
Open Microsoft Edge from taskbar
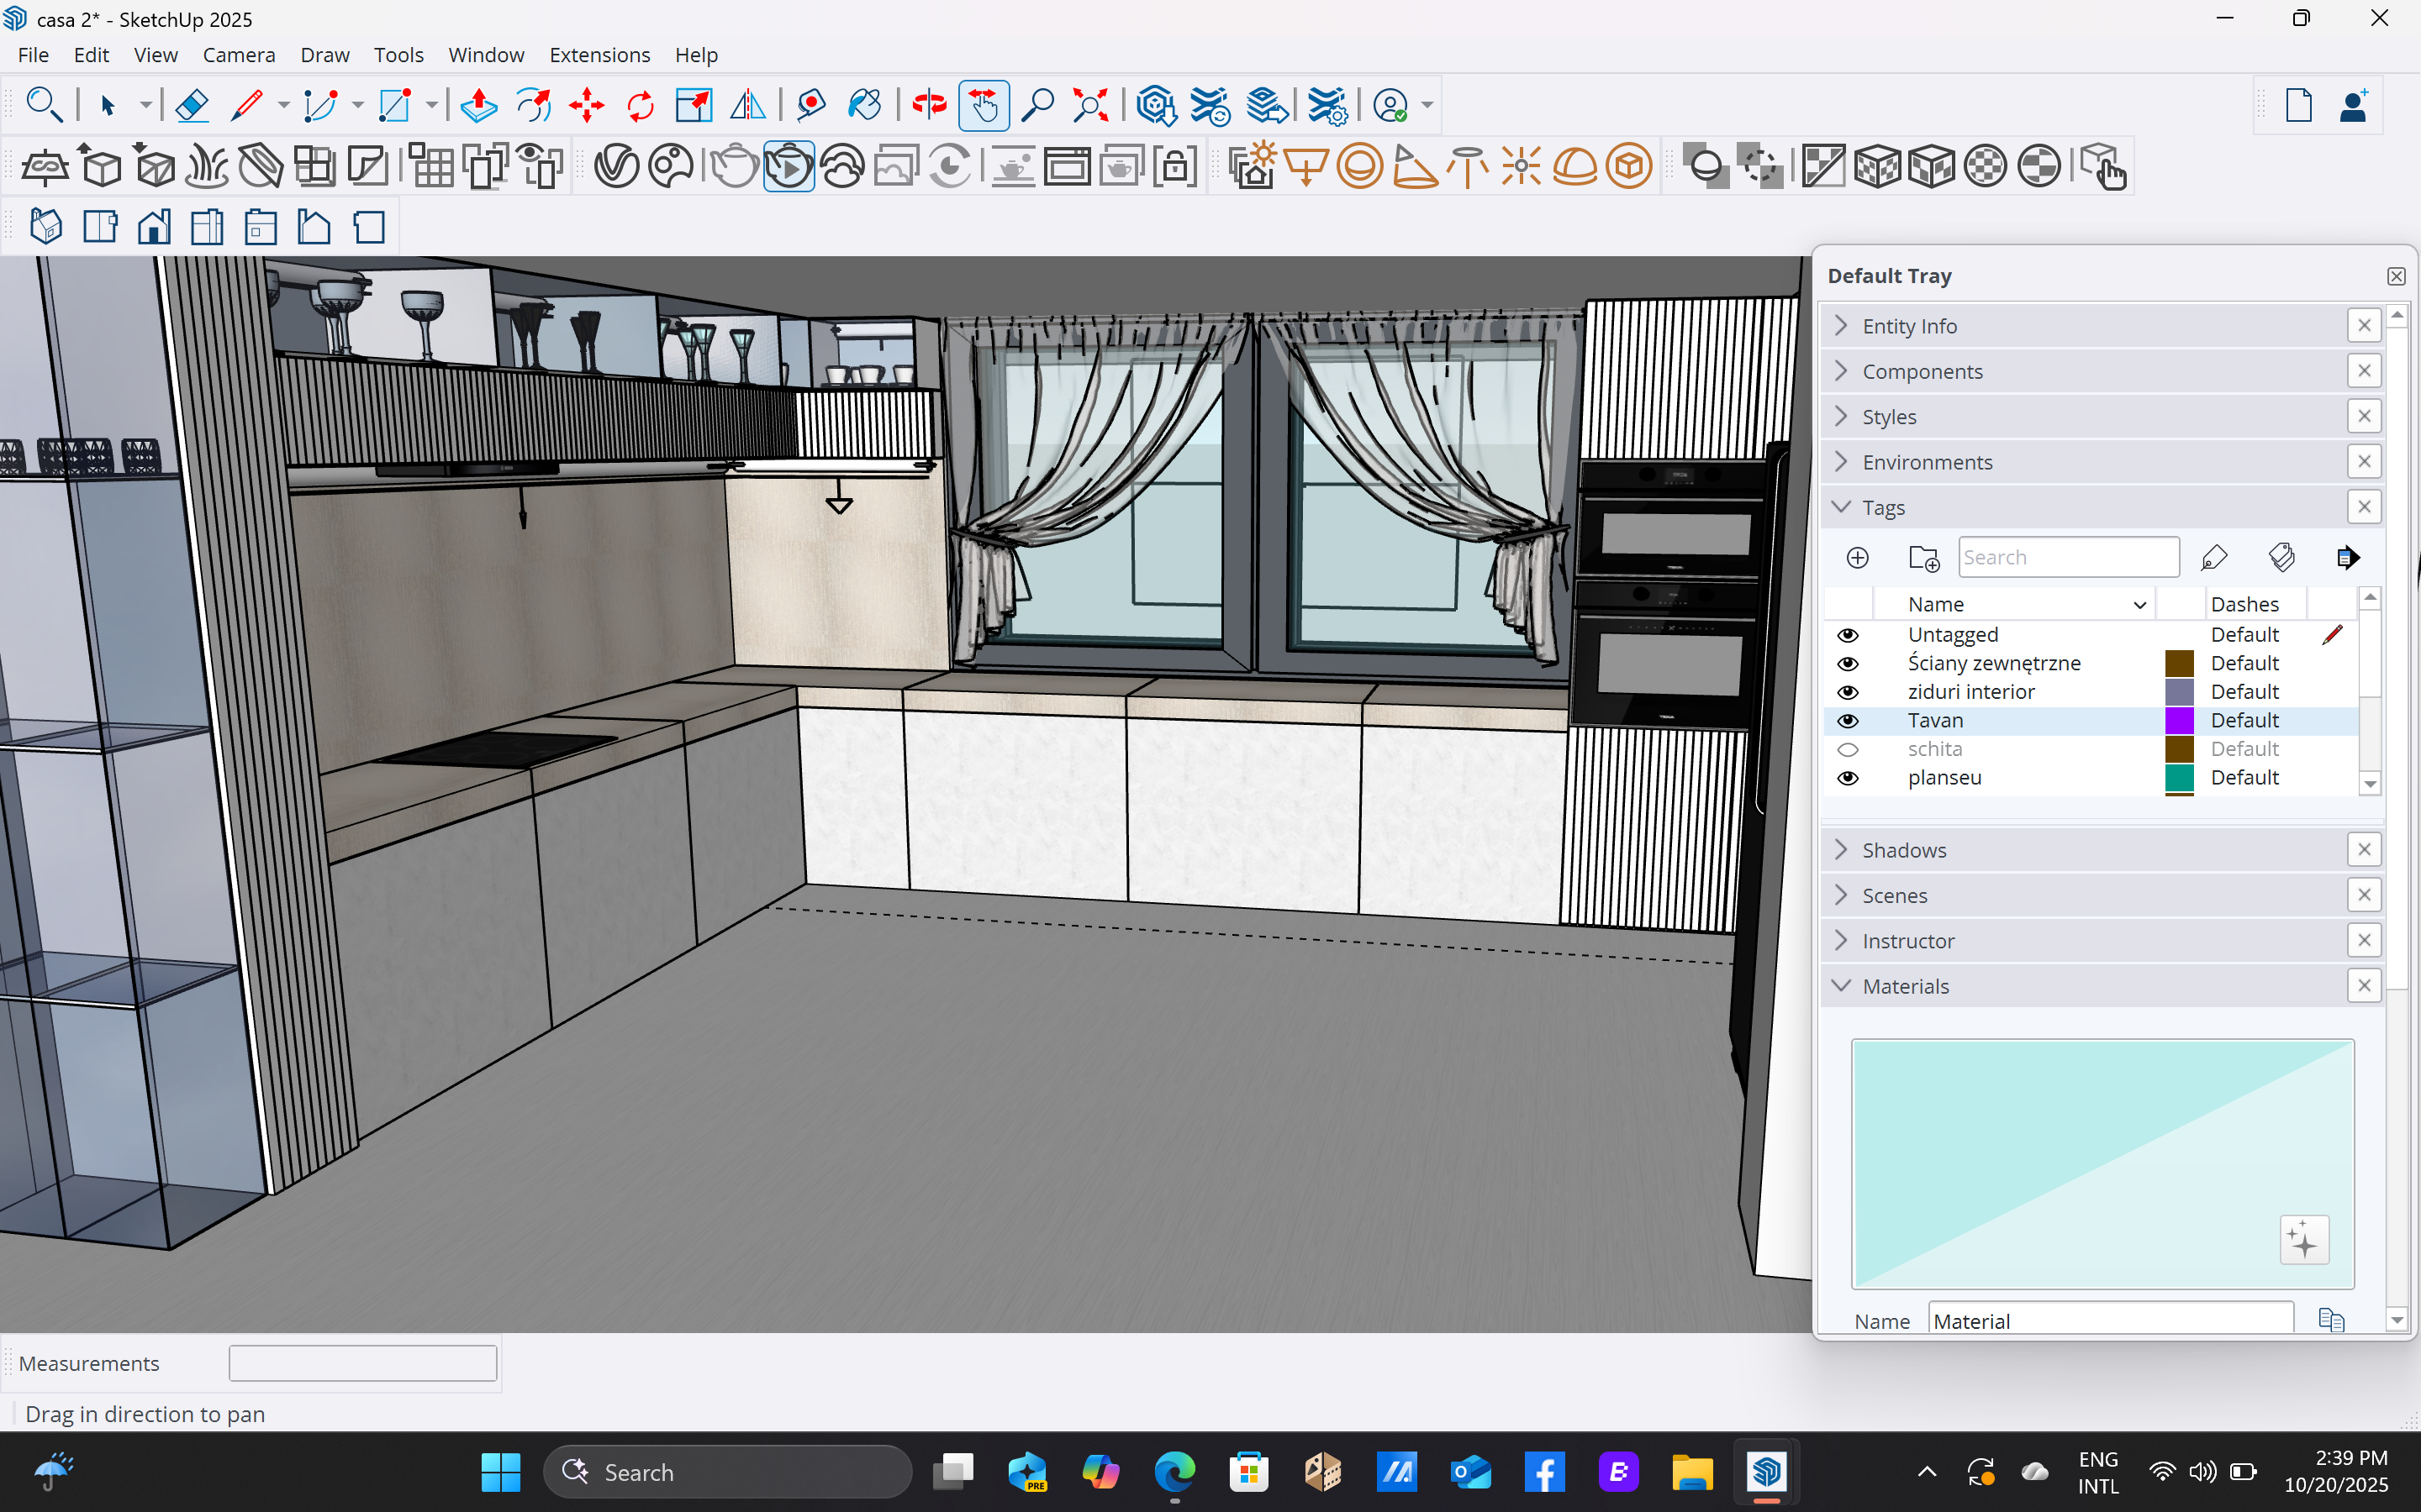click(x=1174, y=1472)
